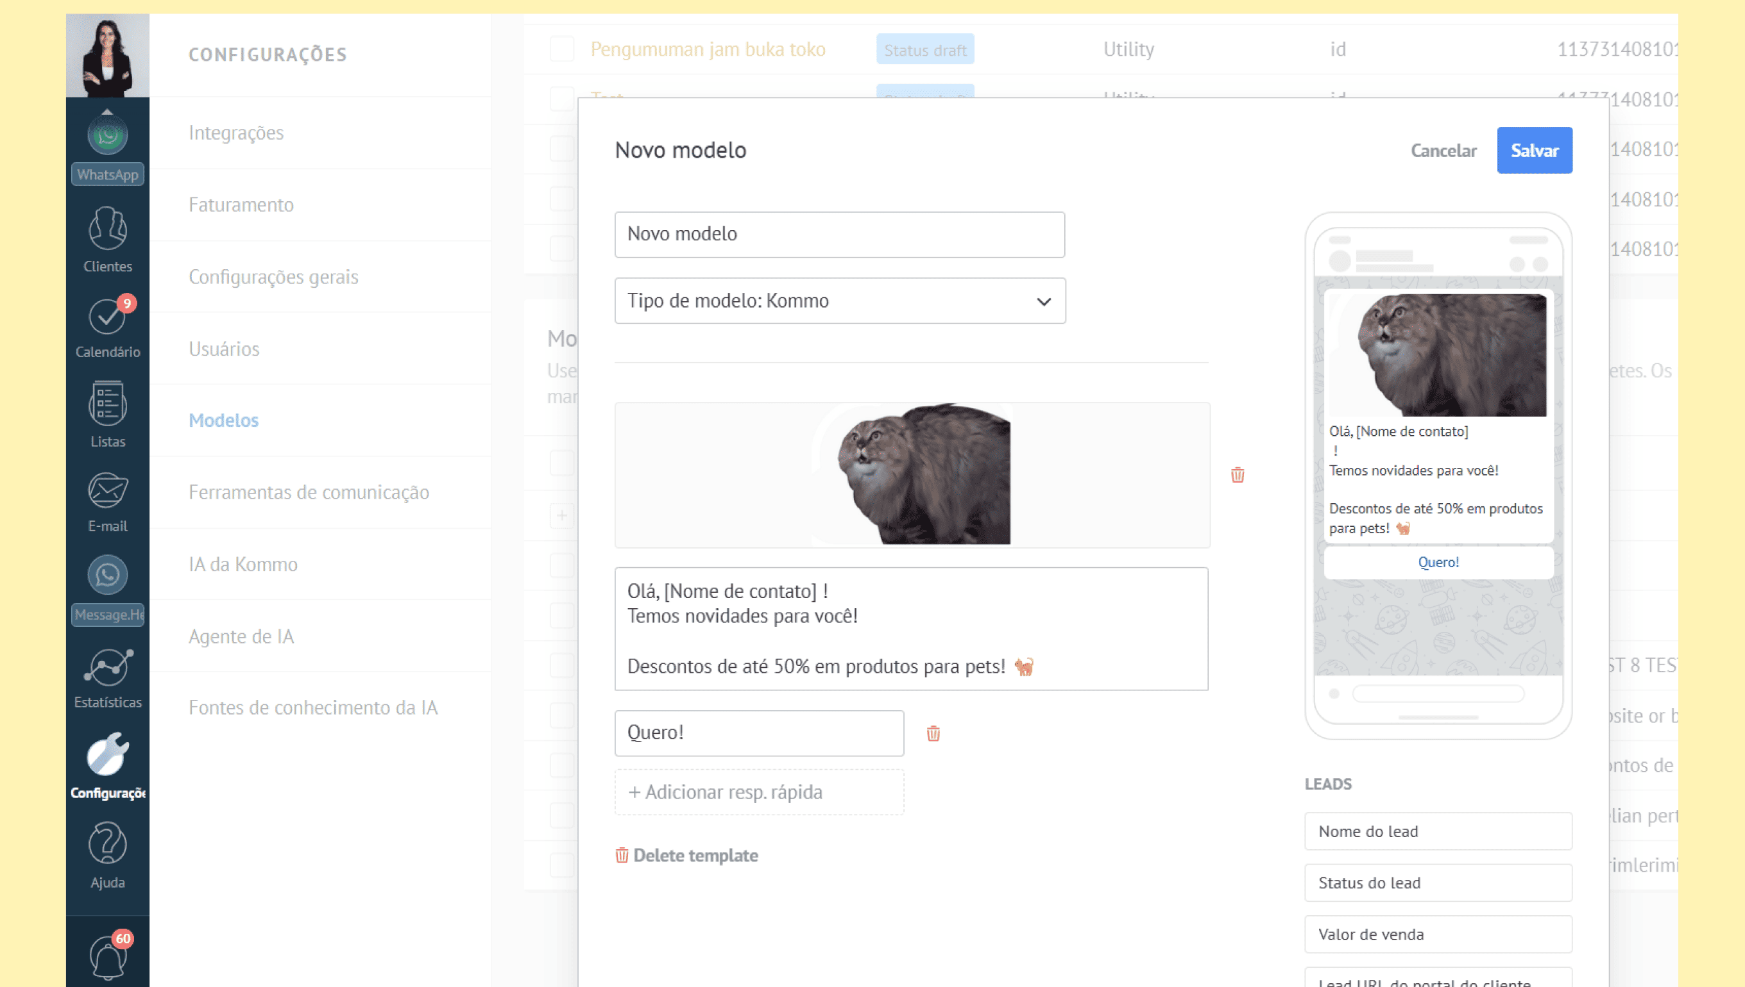
Task: Click the Novo modelo name field
Action: (839, 234)
